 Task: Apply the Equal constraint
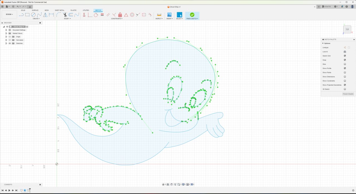(x=102, y=15)
